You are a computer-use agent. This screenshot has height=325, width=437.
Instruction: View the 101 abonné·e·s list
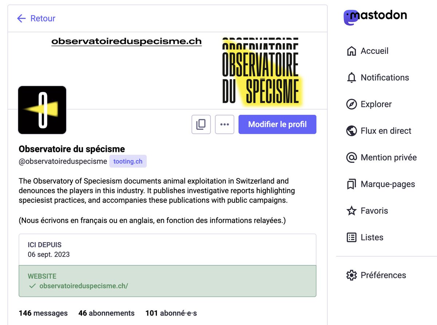[171, 313]
